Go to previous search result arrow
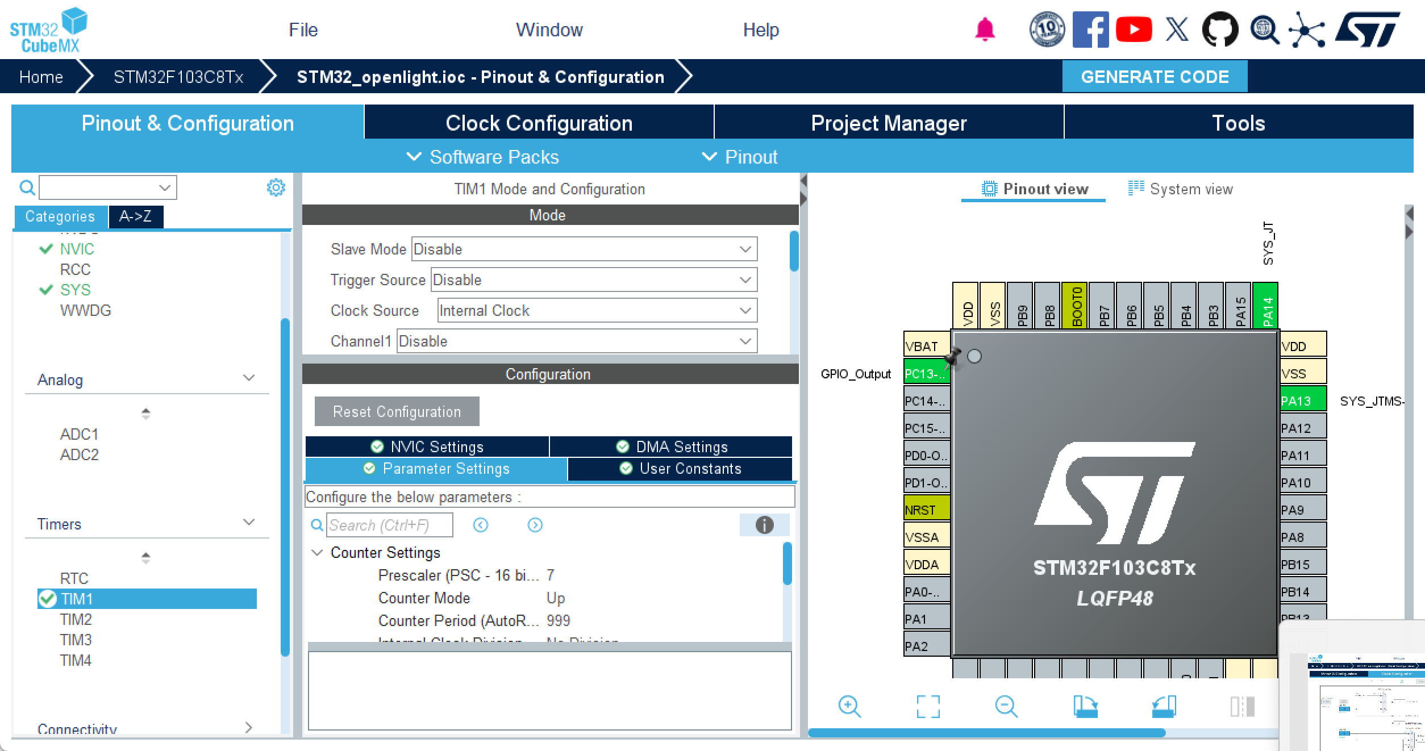The width and height of the screenshot is (1425, 751). [481, 525]
